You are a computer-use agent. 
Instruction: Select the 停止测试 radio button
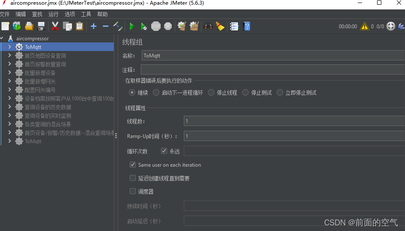click(245, 93)
